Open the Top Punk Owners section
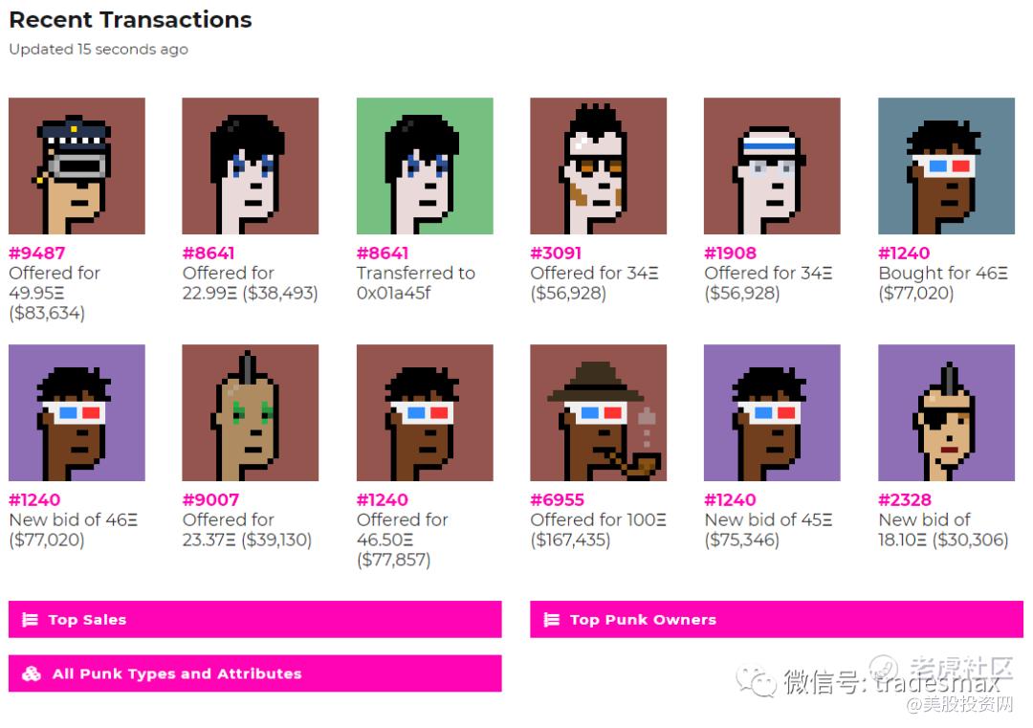 pyautogui.click(x=777, y=619)
